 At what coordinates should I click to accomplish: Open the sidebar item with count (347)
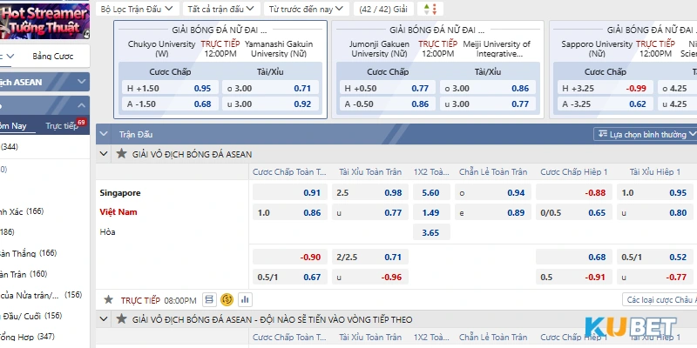point(44,337)
